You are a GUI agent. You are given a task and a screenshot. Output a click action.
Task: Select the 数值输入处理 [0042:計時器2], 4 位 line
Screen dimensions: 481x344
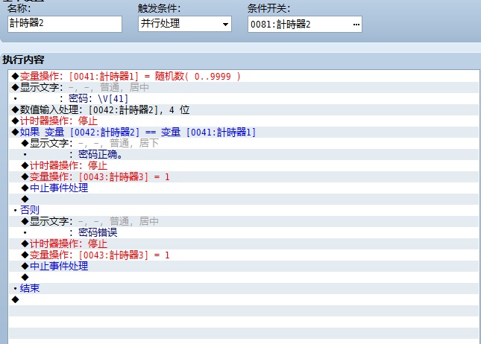pos(244,109)
